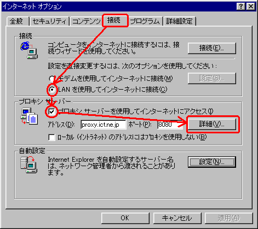258x229 pixels.
Task: Click the proxy server computers icon
Action: point(29,116)
